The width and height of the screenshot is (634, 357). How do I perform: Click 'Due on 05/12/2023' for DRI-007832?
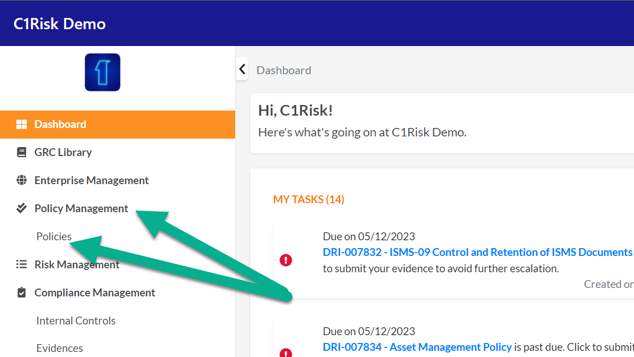(369, 236)
